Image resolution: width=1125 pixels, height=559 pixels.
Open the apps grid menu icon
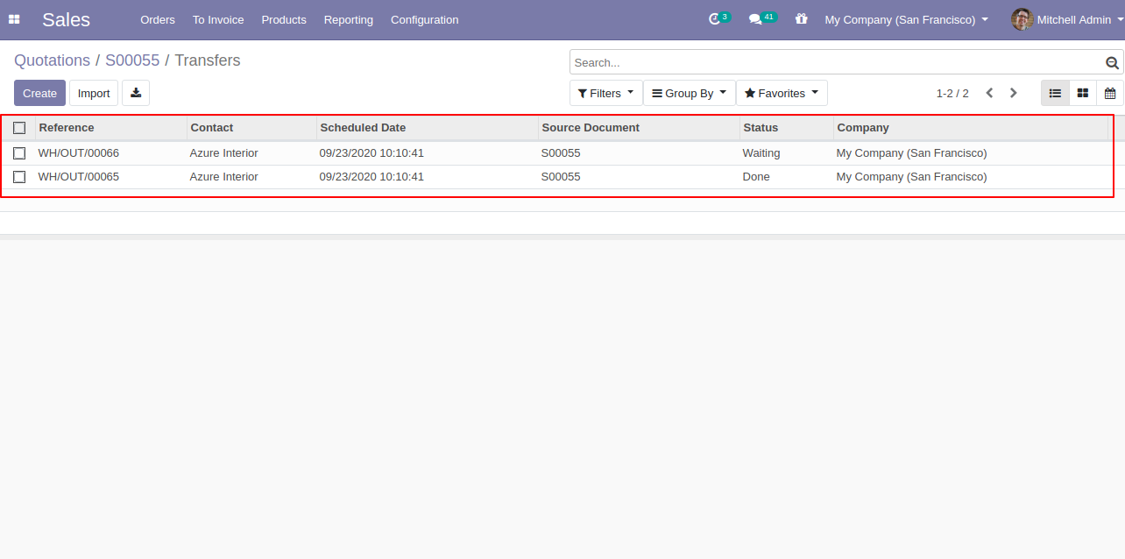[x=14, y=19]
